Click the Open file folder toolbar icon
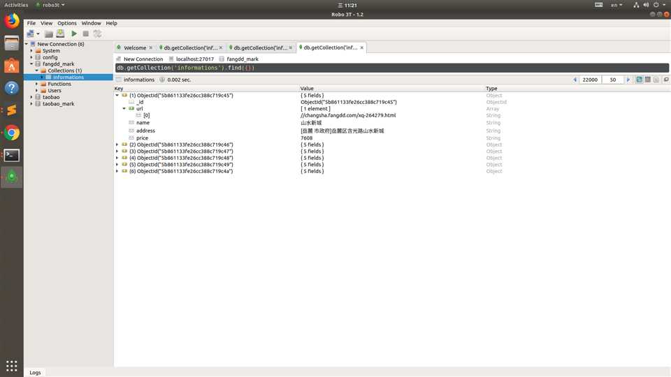The image size is (671, 377). [49, 34]
